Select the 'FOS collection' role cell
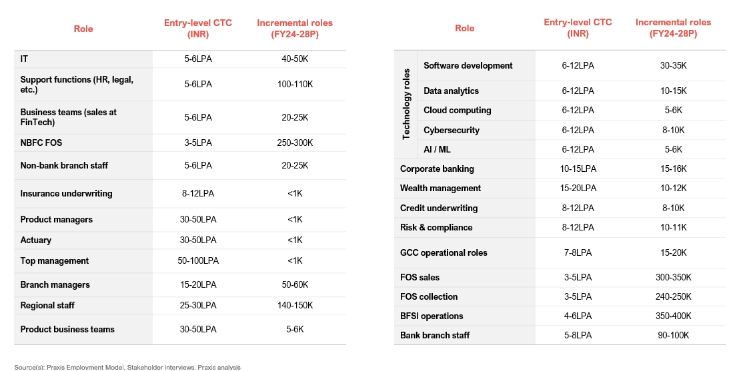745x371 pixels. (429, 296)
